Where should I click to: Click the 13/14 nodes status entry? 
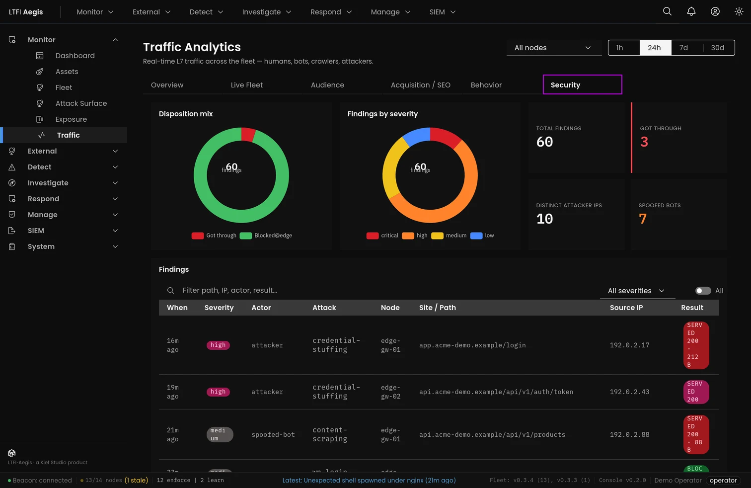[114, 480]
